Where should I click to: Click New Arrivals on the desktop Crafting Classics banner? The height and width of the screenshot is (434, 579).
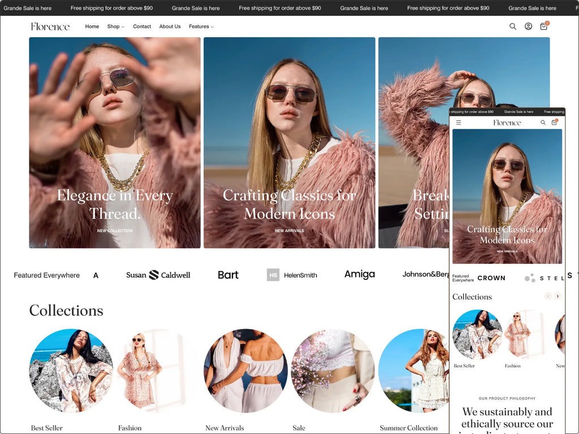[x=289, y=231]
